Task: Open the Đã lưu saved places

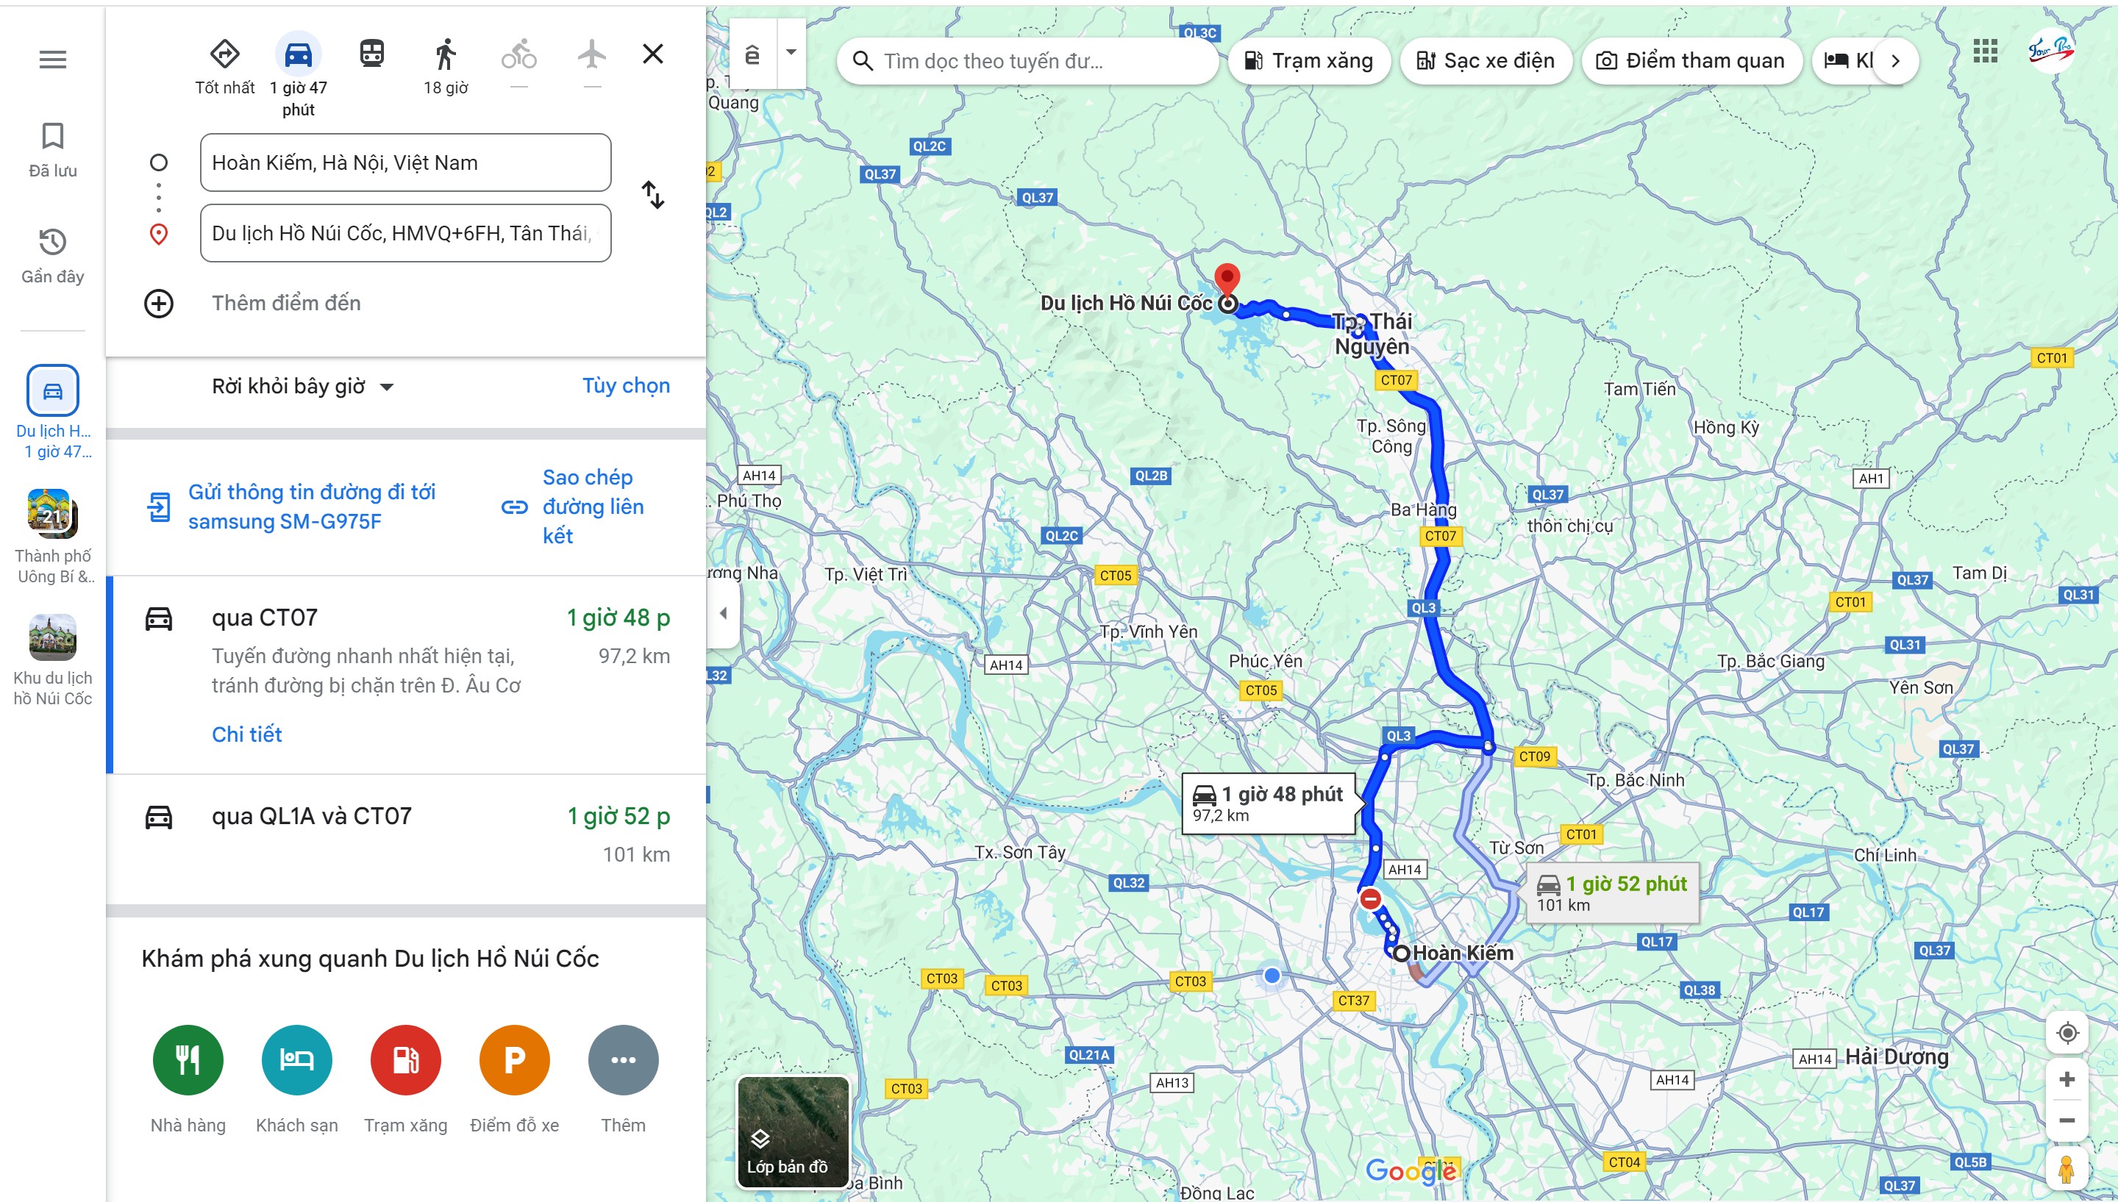Action: tap(53, 149)
